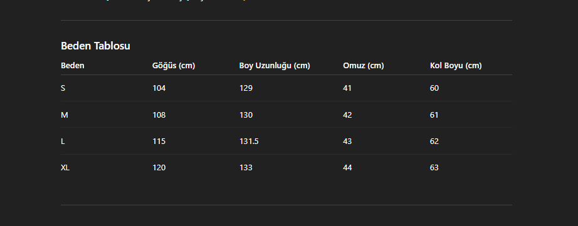Click chest value 104 for size S
This screenshot has width=578, height=226.
(159, 88)
